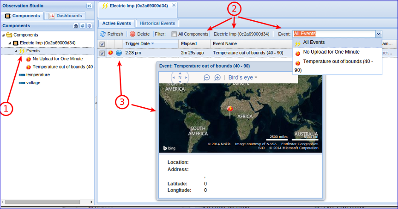Zoom out on the Bing map
The height and width of the screenshot is (209, 398).
(206, 78)
